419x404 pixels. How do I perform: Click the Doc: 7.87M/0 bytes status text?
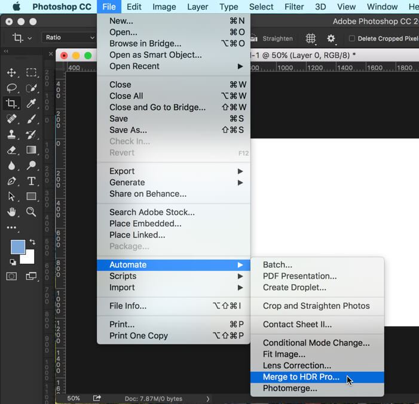154,399
